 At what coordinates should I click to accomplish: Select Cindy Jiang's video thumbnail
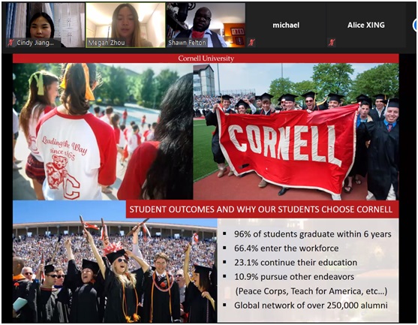coord(44,25)
